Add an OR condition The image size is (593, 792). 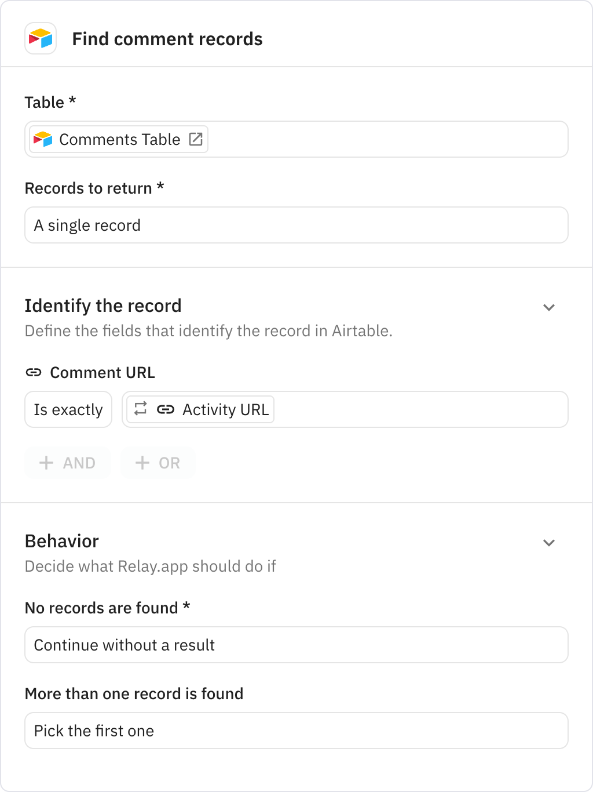pyautogui.click(x=158, y=463)
